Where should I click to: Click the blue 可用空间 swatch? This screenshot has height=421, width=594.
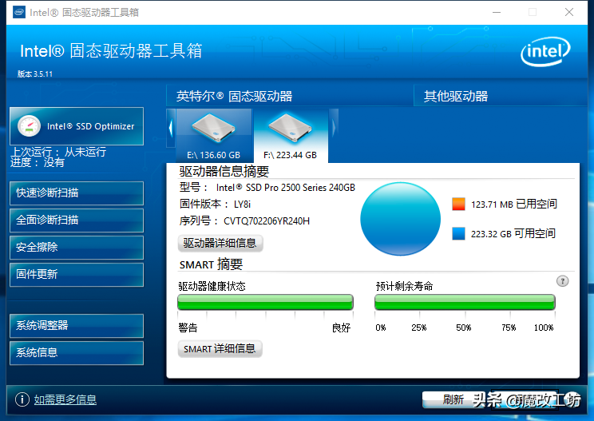pyautogui.click(x=458, y=233)
